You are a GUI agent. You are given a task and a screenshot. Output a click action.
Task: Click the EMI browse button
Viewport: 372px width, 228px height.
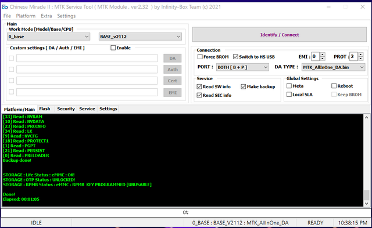(173, 93)
